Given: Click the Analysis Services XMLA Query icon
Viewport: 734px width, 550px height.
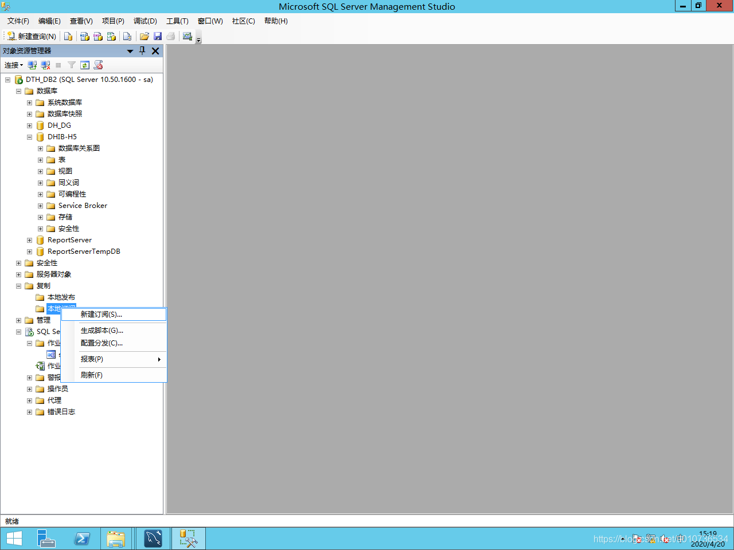Looking at the screenshot, I should click(x=111, y=36).
